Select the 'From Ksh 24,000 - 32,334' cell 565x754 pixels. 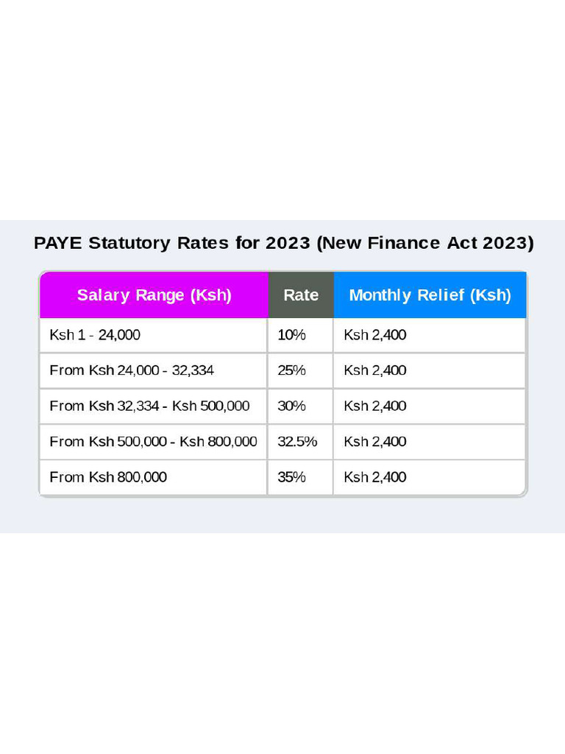[132, 370]
